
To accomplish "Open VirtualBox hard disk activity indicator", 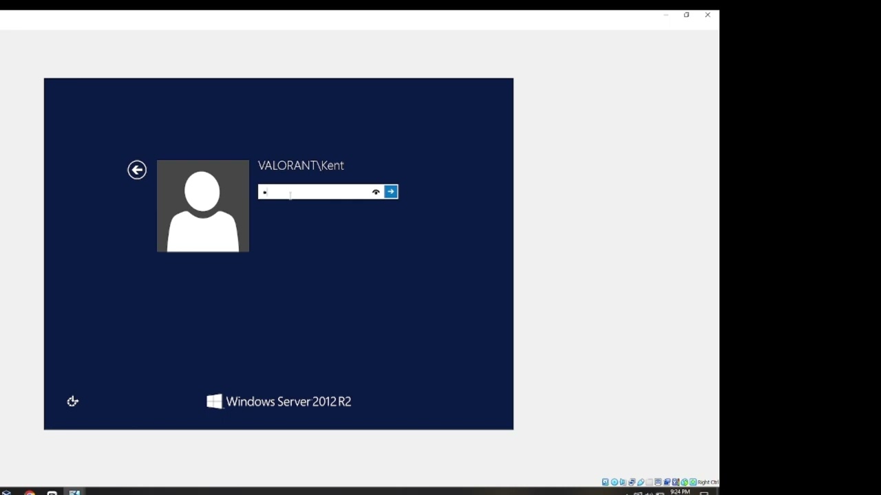I will (606, 482).
